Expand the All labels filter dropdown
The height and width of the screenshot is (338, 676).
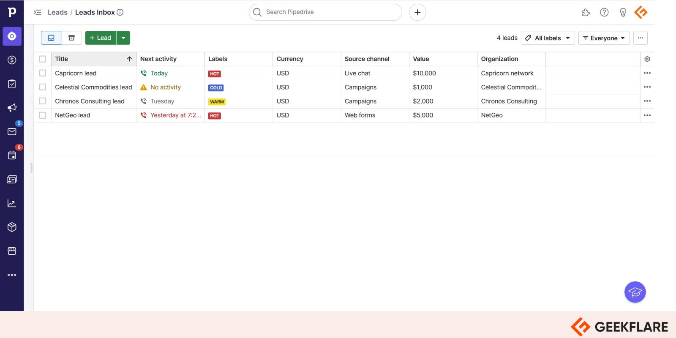pos(548,38)
